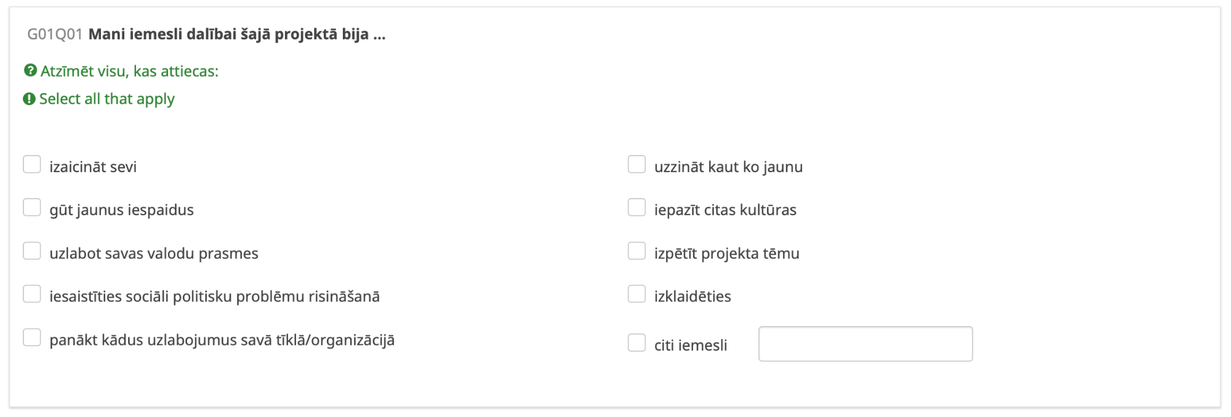Click the G01Q01 question code
This screenshot has height=417, width=1231.
click(x=55, y=34)
